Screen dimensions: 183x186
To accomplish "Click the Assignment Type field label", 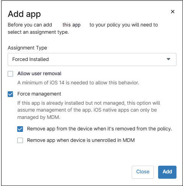I will click(x=28, y=48).
